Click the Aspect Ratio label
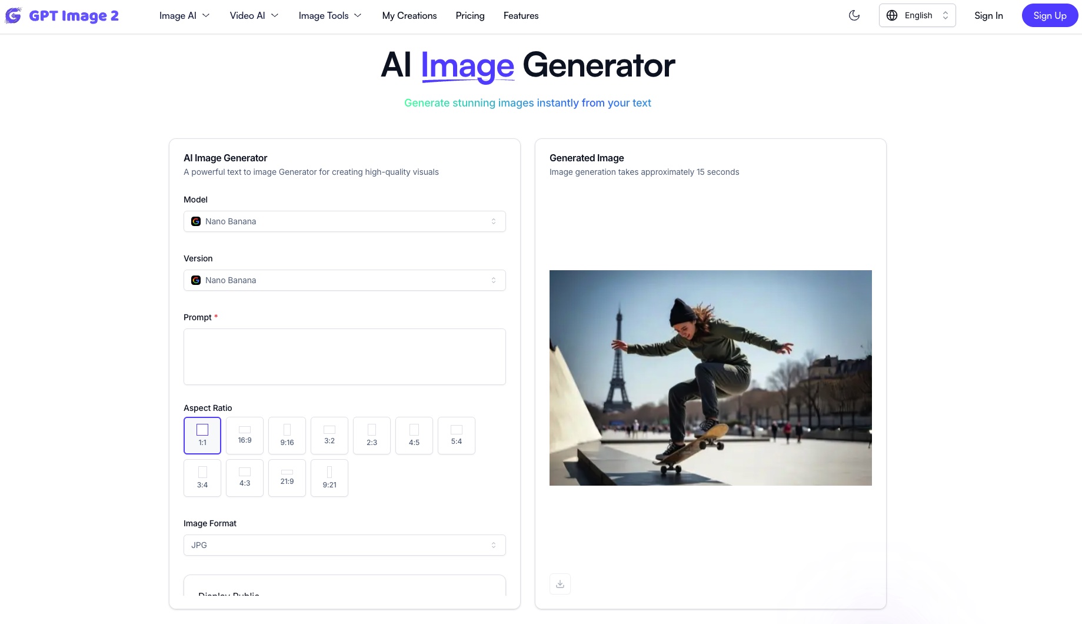This screenshot has height=624, width=1082. 208,408
